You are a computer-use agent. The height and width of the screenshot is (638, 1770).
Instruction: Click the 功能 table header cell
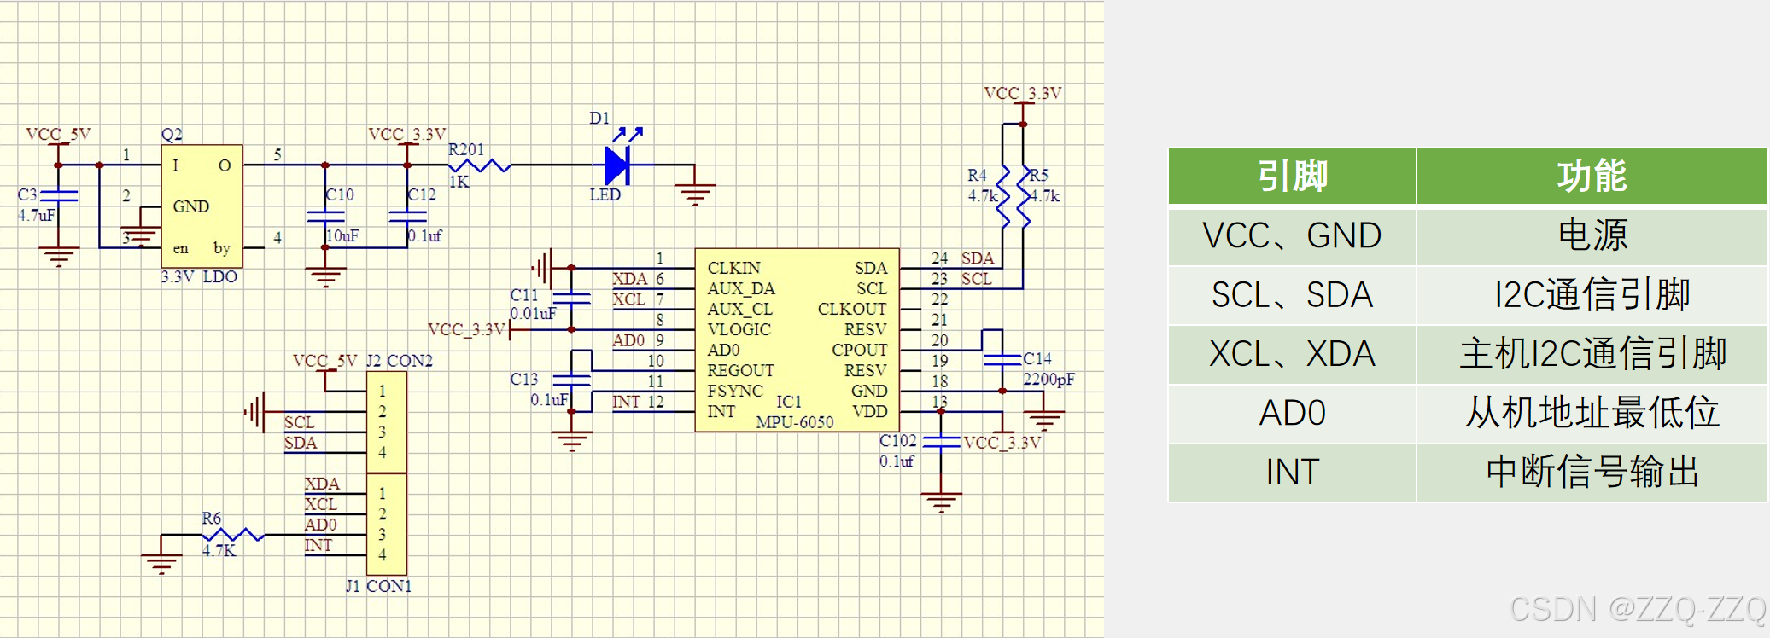[x=1592, y=177]
